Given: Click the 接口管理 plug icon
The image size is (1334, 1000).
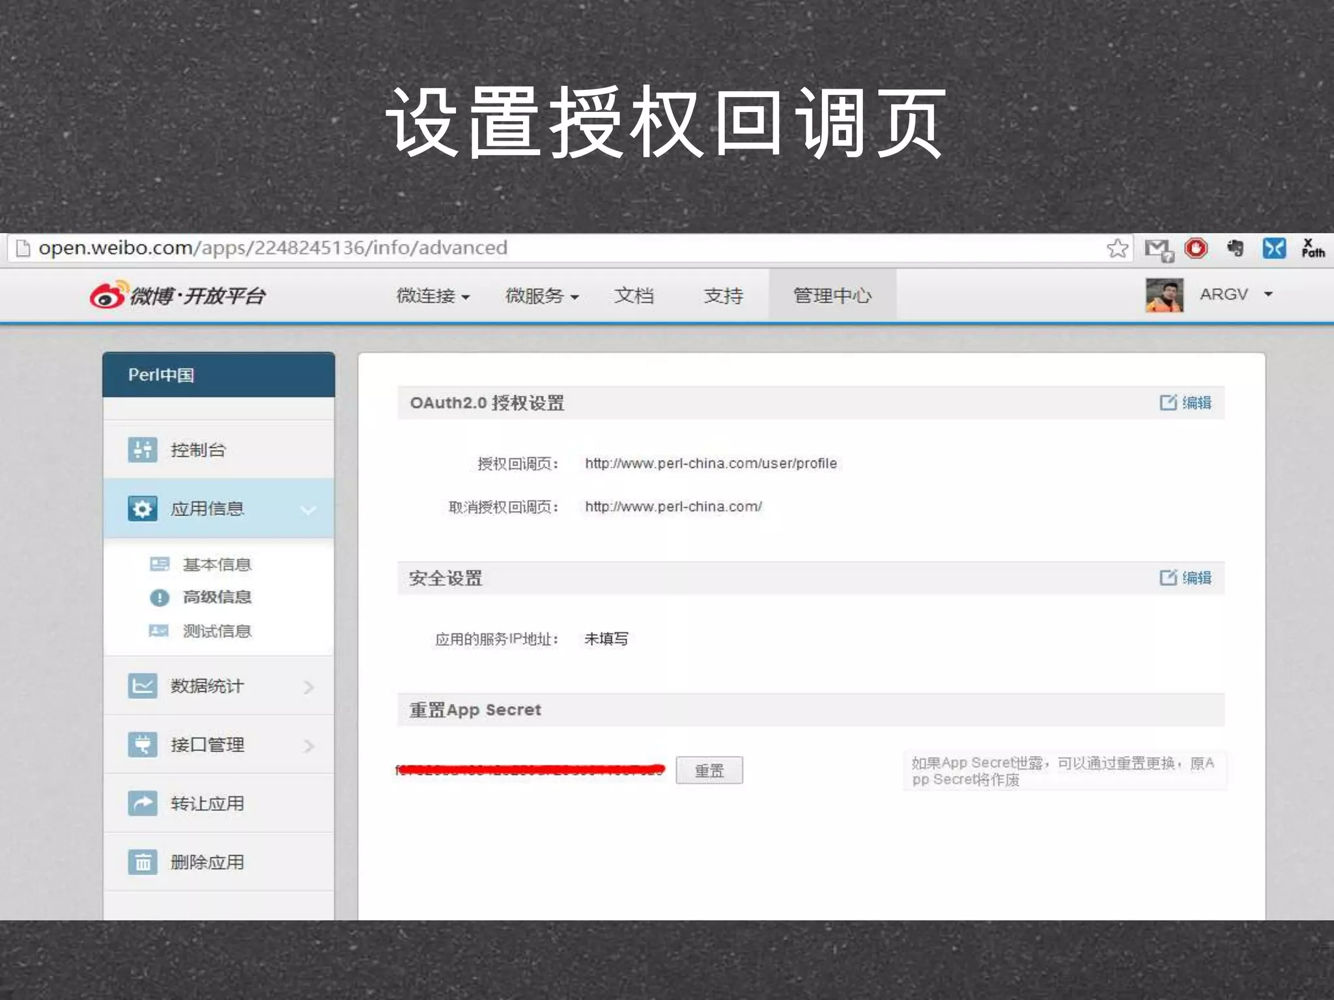Looking at the screenshot, I should (143, 745).
